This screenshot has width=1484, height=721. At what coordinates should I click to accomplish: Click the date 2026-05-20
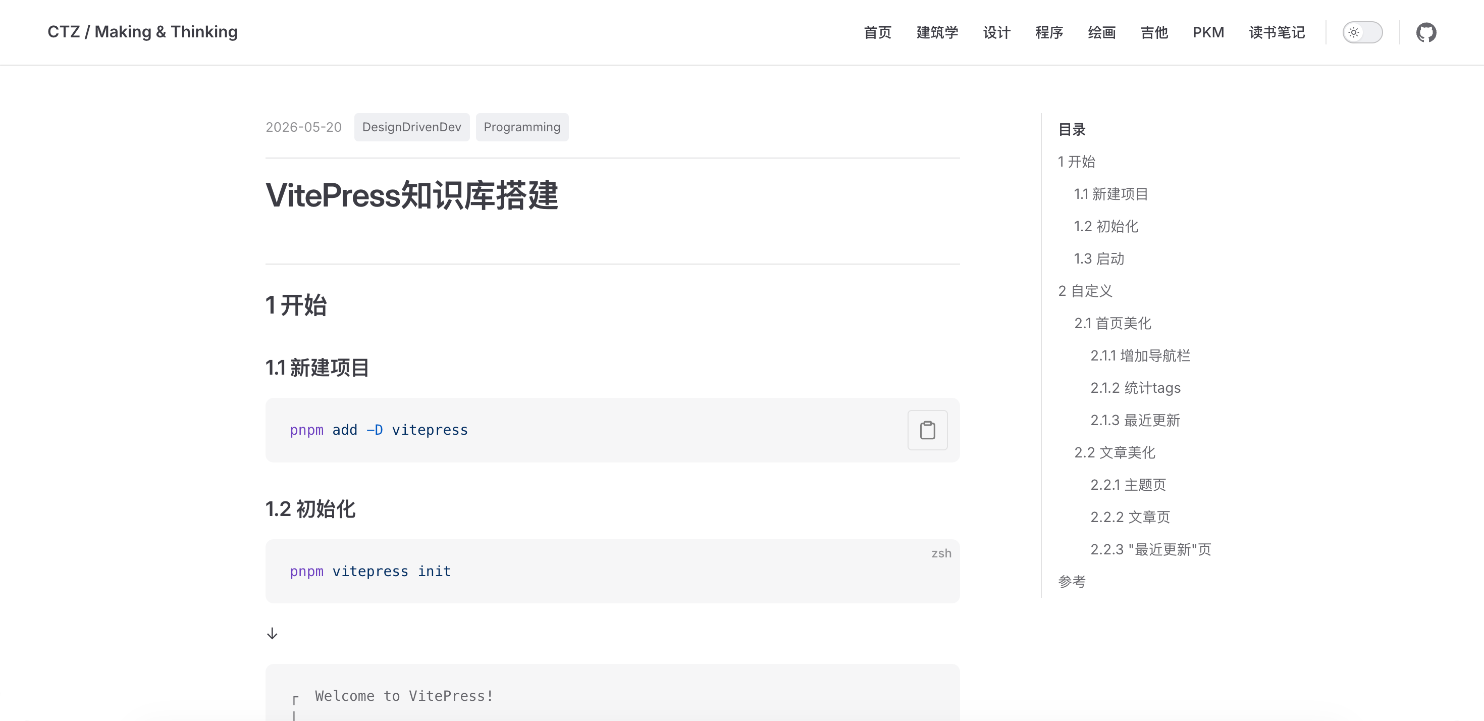[303, 127]
